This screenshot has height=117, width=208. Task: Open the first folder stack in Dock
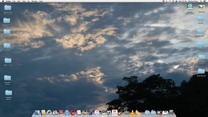[x=147, y=113]
